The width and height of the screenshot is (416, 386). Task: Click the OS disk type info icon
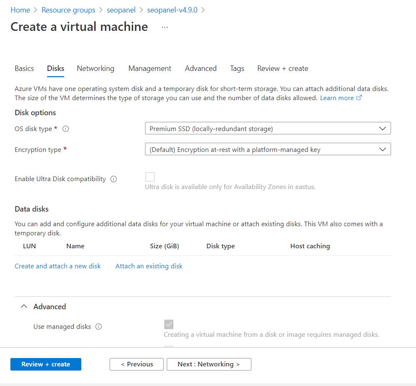pos(65,129)
